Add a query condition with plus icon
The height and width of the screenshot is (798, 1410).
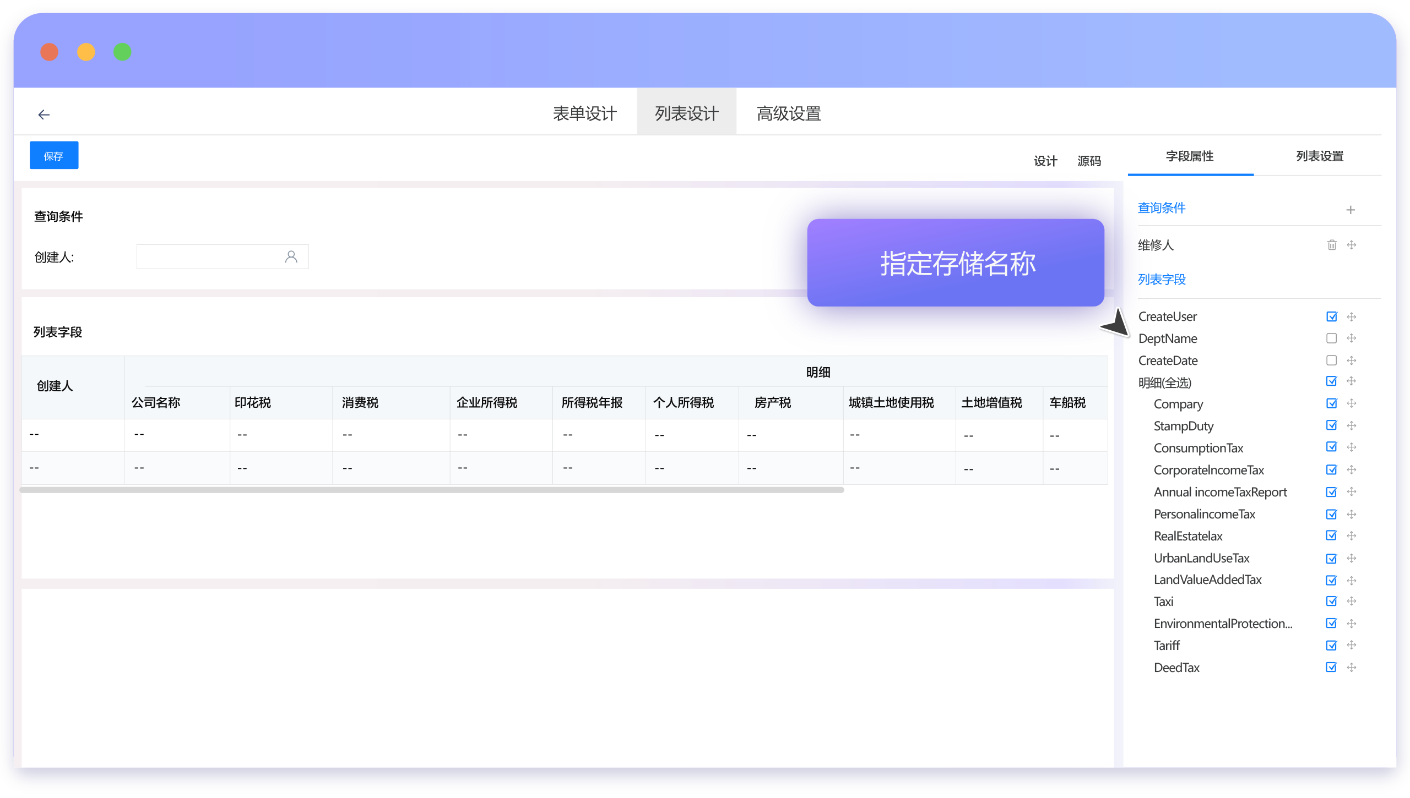click(1350, 210)
